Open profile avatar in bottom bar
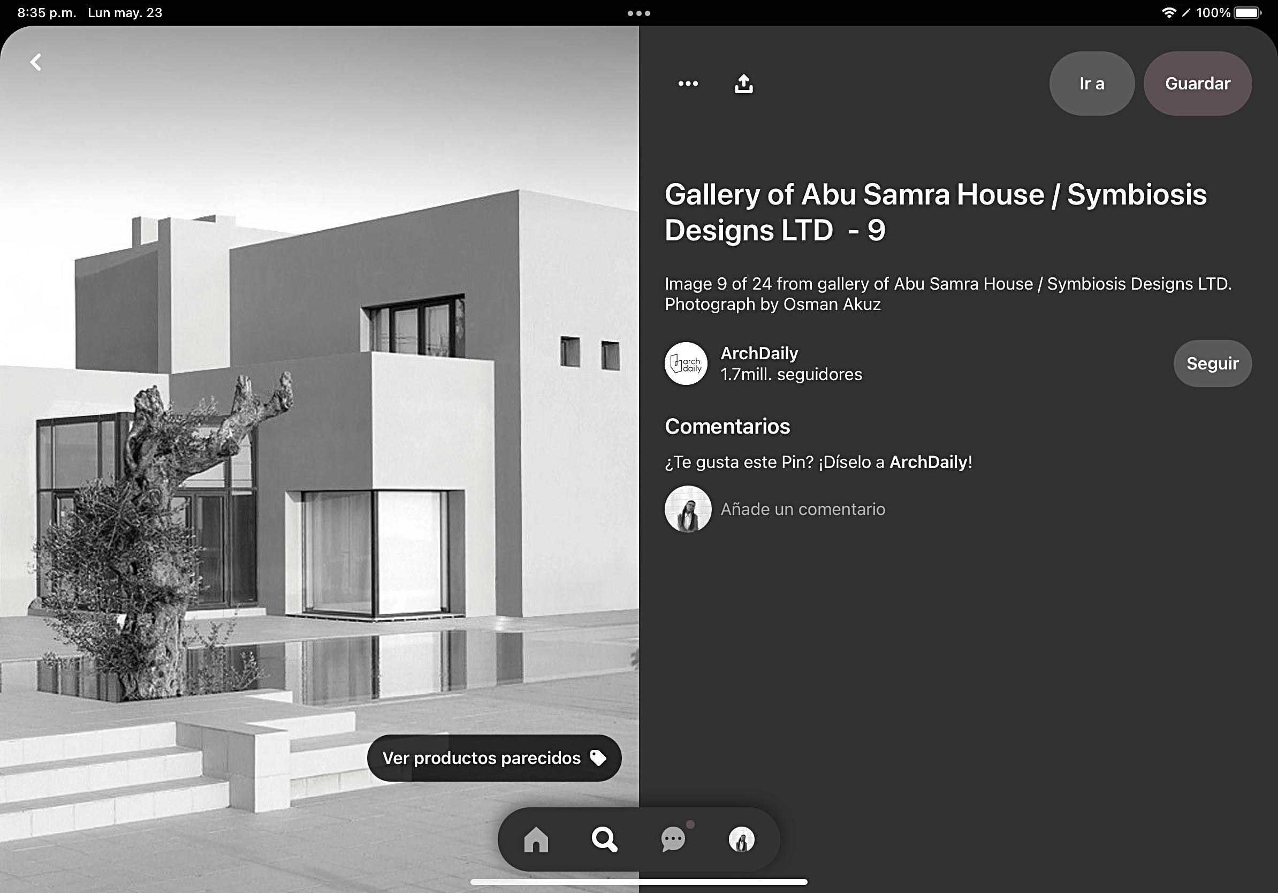 (x=741, y=839)
